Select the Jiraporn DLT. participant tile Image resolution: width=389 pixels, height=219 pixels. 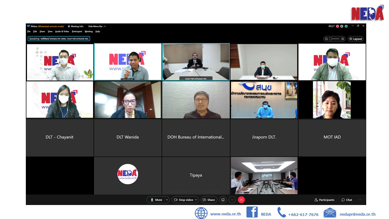click(264, 137)
